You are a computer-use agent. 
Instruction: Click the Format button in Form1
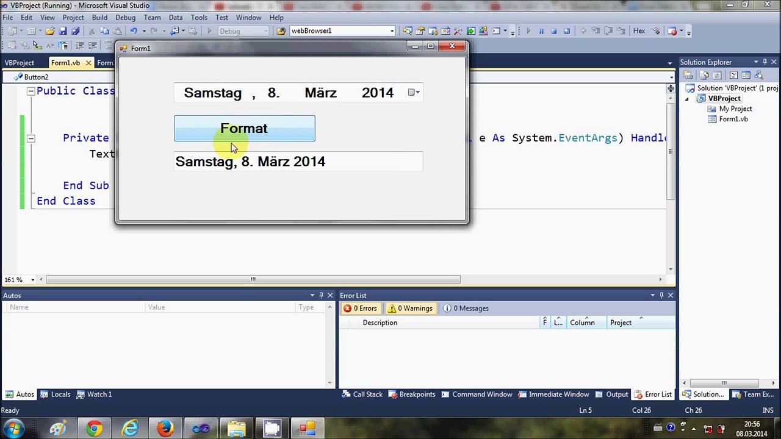point(245,129)
